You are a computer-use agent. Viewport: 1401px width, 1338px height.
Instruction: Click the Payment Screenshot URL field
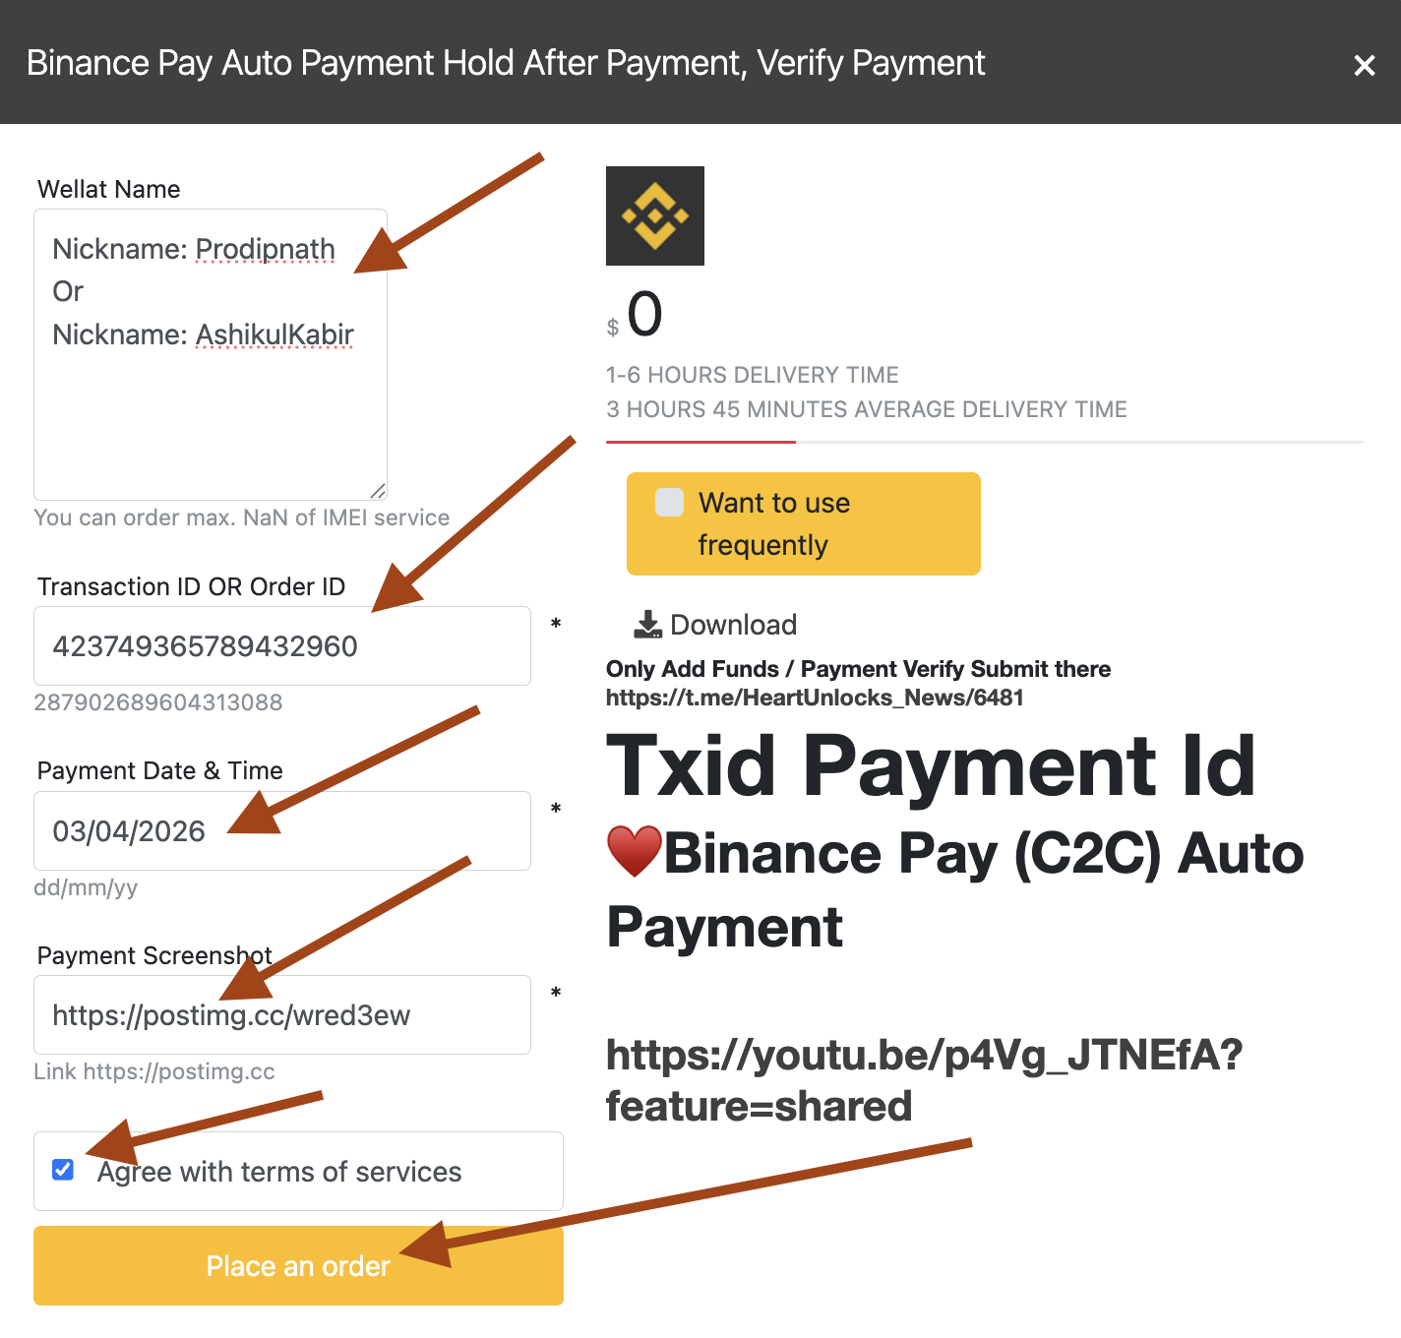282,1014
